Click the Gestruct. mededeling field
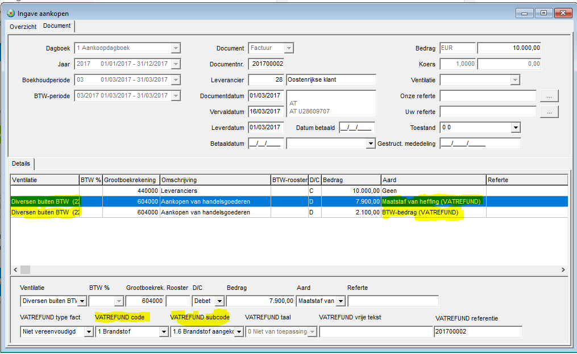Image resolution: width=577 pixels, height=354 pixels. coord(480,144)
